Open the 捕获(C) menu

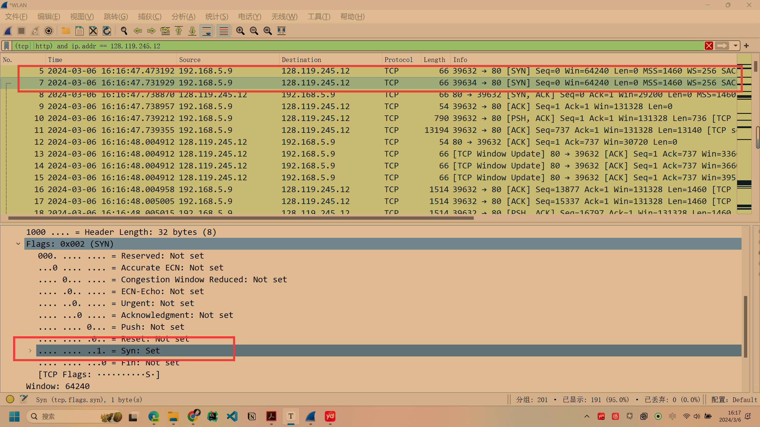150,17
